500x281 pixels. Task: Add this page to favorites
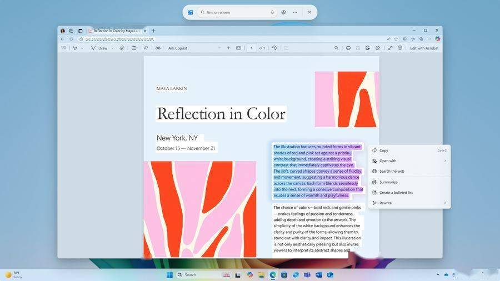(x=396, y=39)
